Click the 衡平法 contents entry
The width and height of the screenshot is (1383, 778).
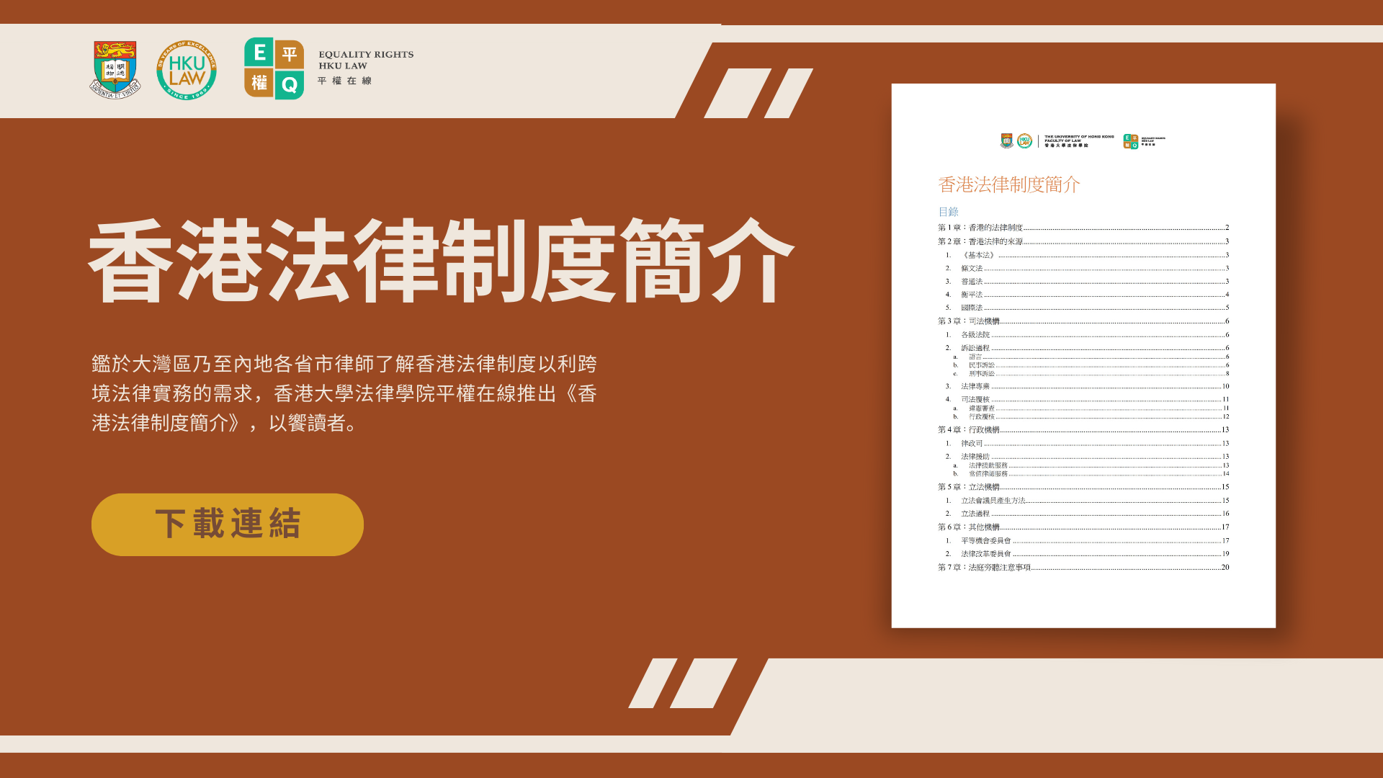click(x=1087, y=295)
